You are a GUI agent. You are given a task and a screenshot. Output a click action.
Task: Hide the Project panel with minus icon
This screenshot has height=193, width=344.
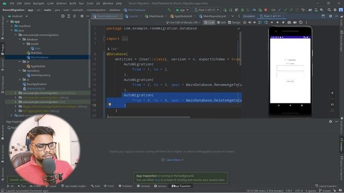[88, 16]
